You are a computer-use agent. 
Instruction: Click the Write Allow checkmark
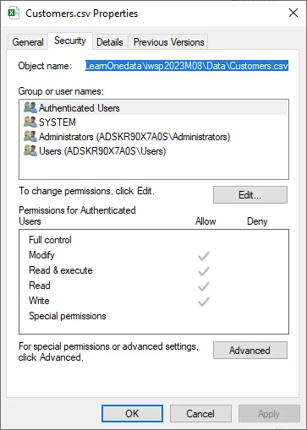click(204, 302)
